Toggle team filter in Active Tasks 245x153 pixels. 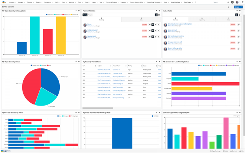coord(240,15)
